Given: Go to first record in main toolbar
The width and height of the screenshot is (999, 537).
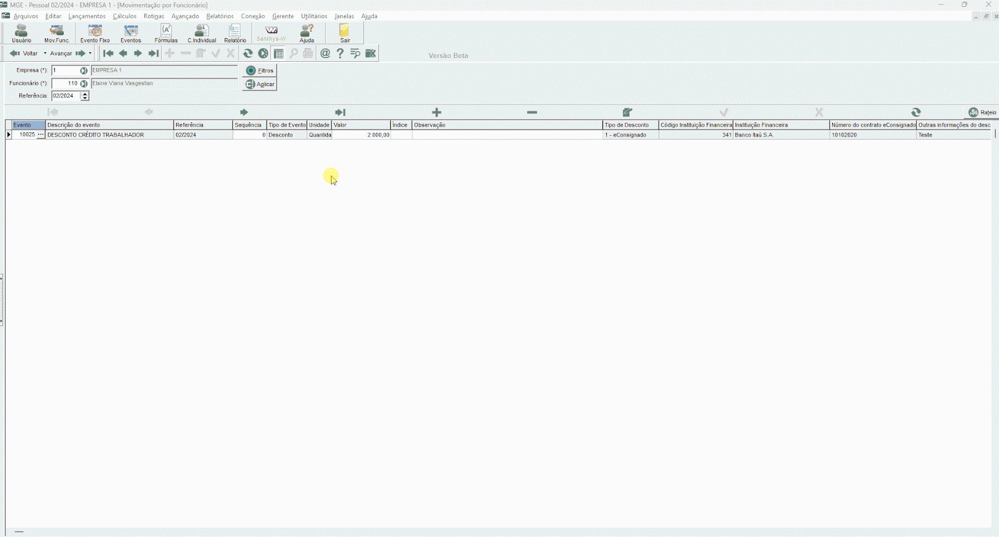Looking at the screenshot, I should 108,54.
